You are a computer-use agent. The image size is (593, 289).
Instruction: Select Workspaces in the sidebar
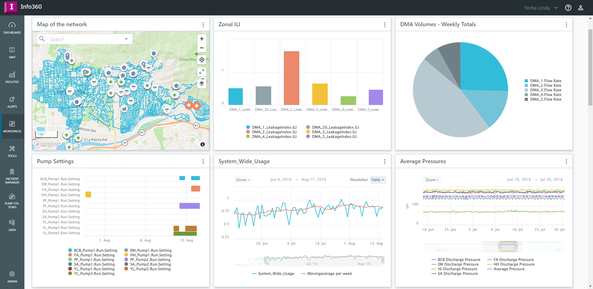[12, 127]
